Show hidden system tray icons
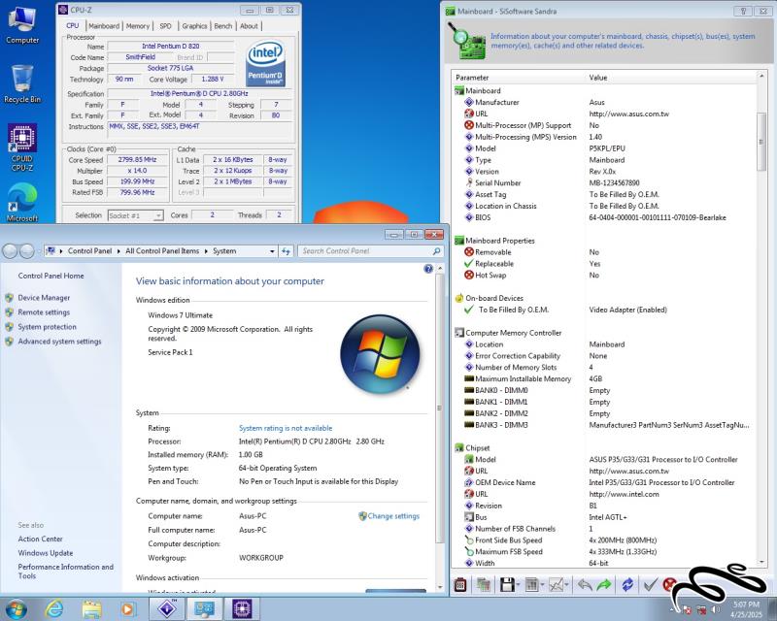 pyautogui.click(x=672, y=610)
